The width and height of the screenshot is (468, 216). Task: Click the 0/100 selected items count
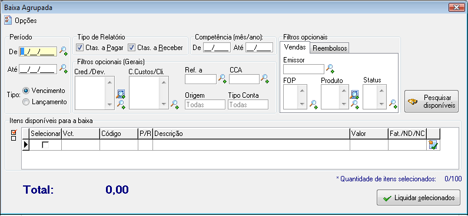click(453, 180)
